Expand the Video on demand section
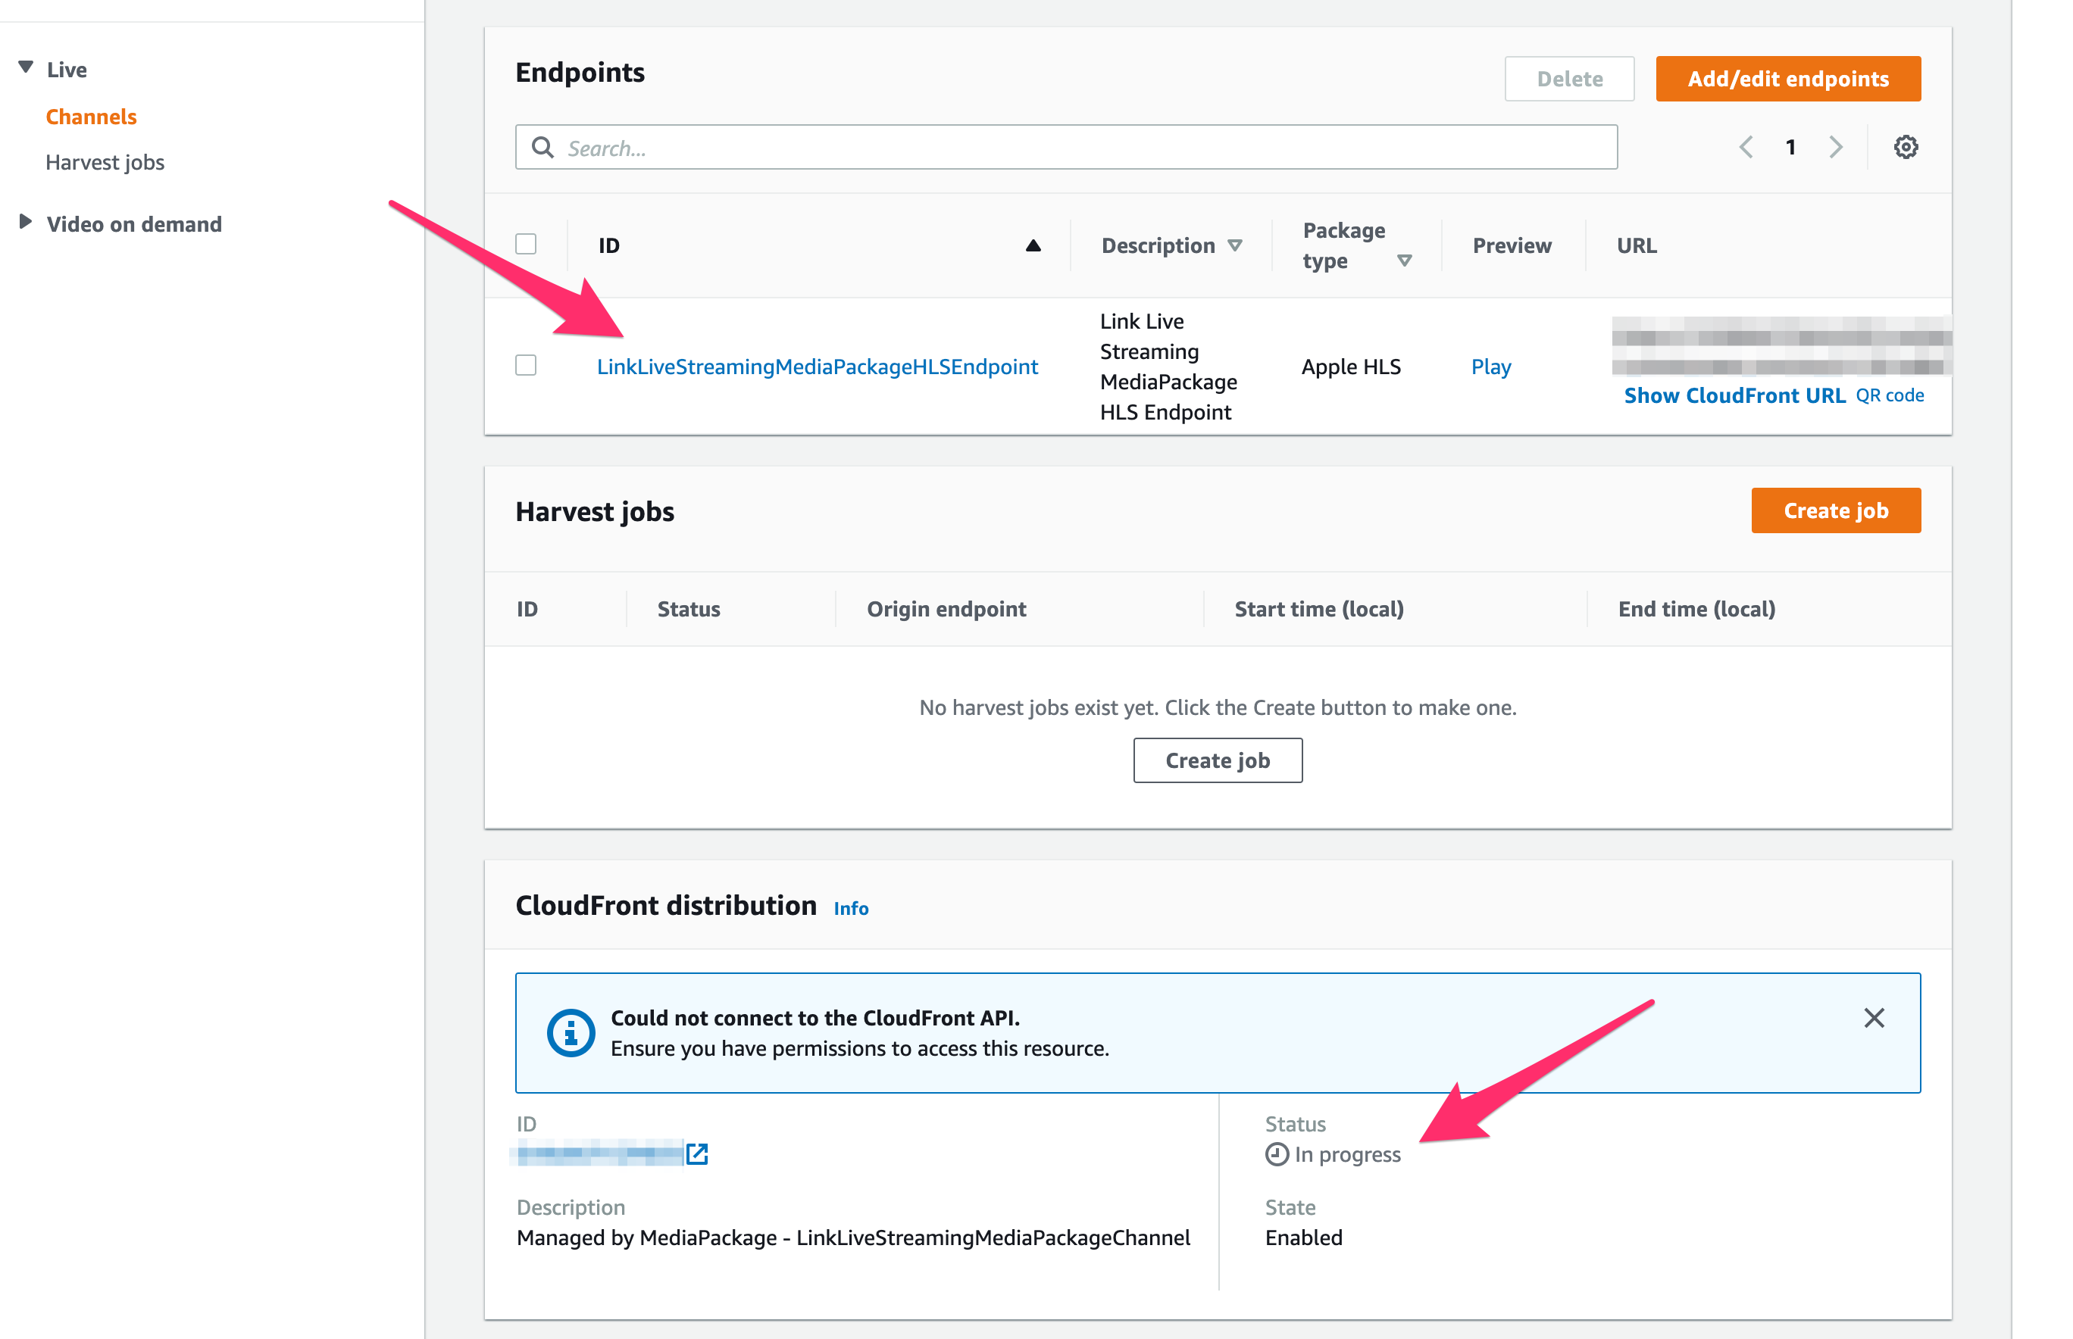Screen dimensions: 2073x1339 coord(24,221)
